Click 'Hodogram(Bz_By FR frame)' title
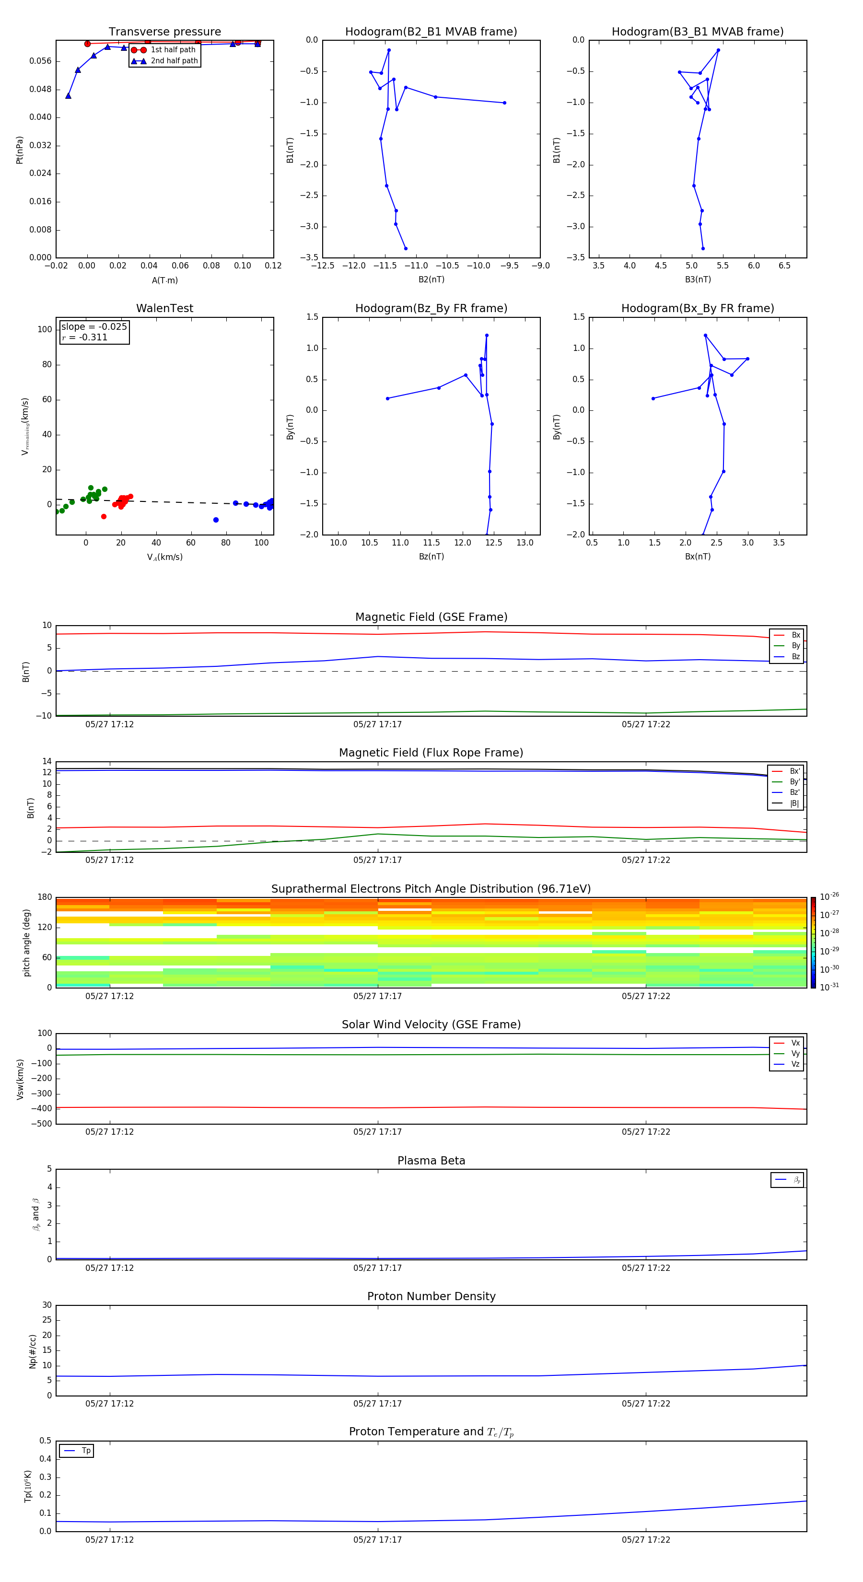This screenshot has width=863, height=1582. click(x=431, y=308)
